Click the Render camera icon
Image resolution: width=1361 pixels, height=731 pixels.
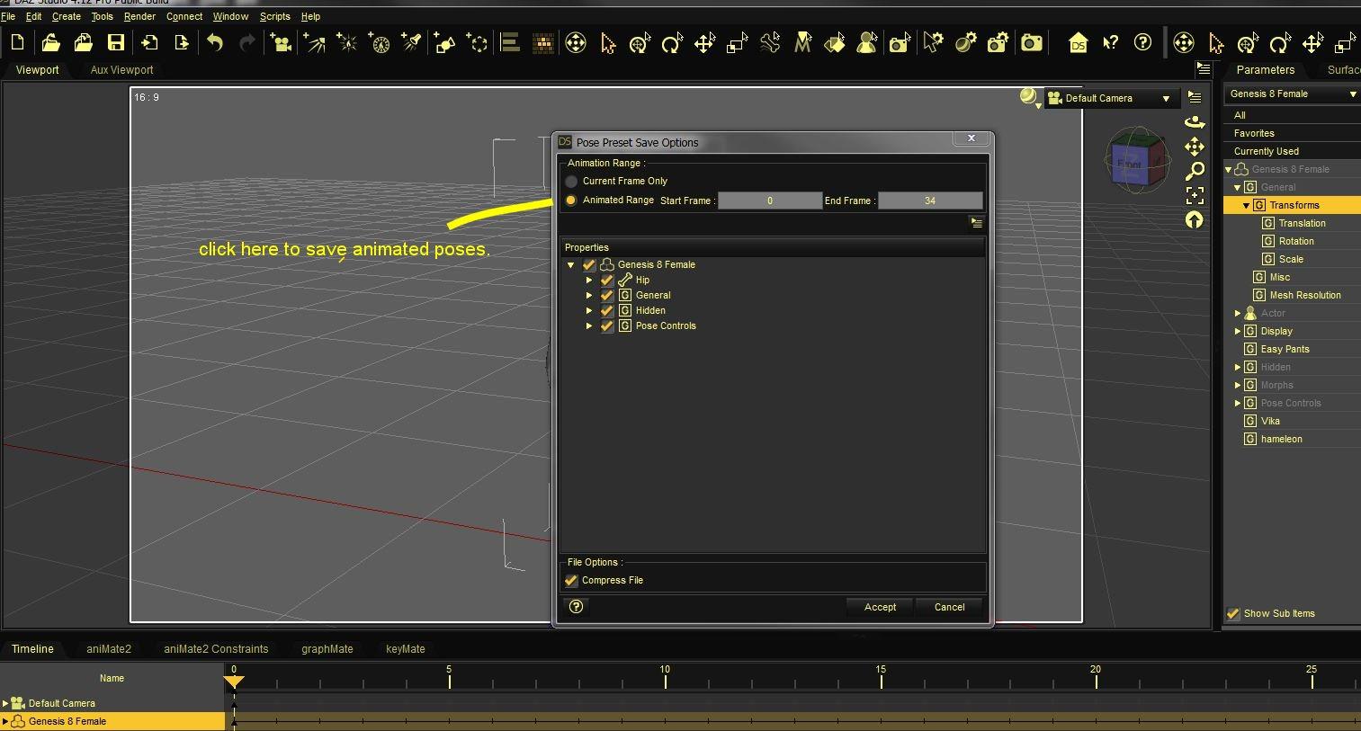click(x=1031, y=42)
